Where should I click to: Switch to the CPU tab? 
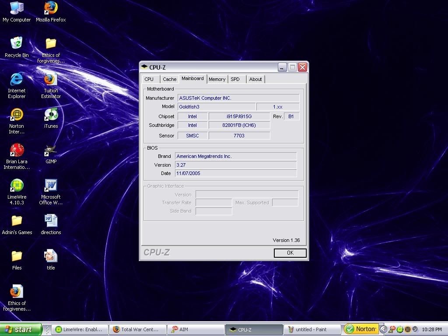(x=149, y=79)
